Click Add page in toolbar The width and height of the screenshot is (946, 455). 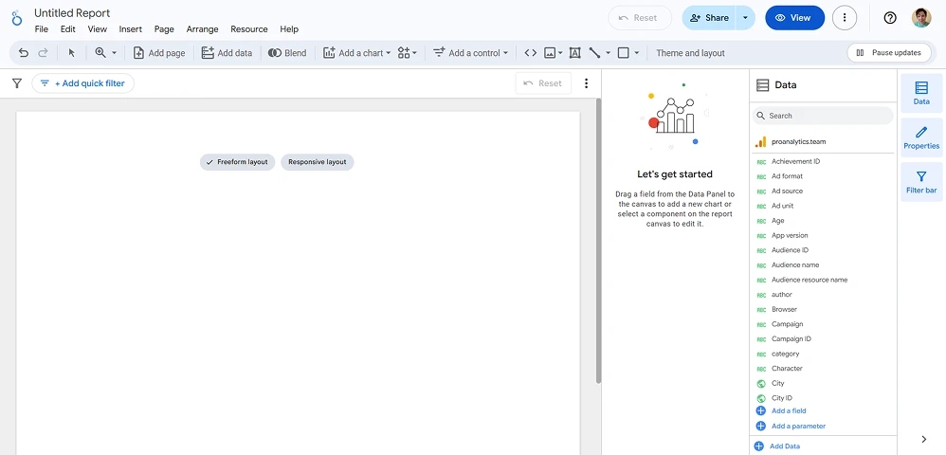pyautogui.click(x=159, y=53)
